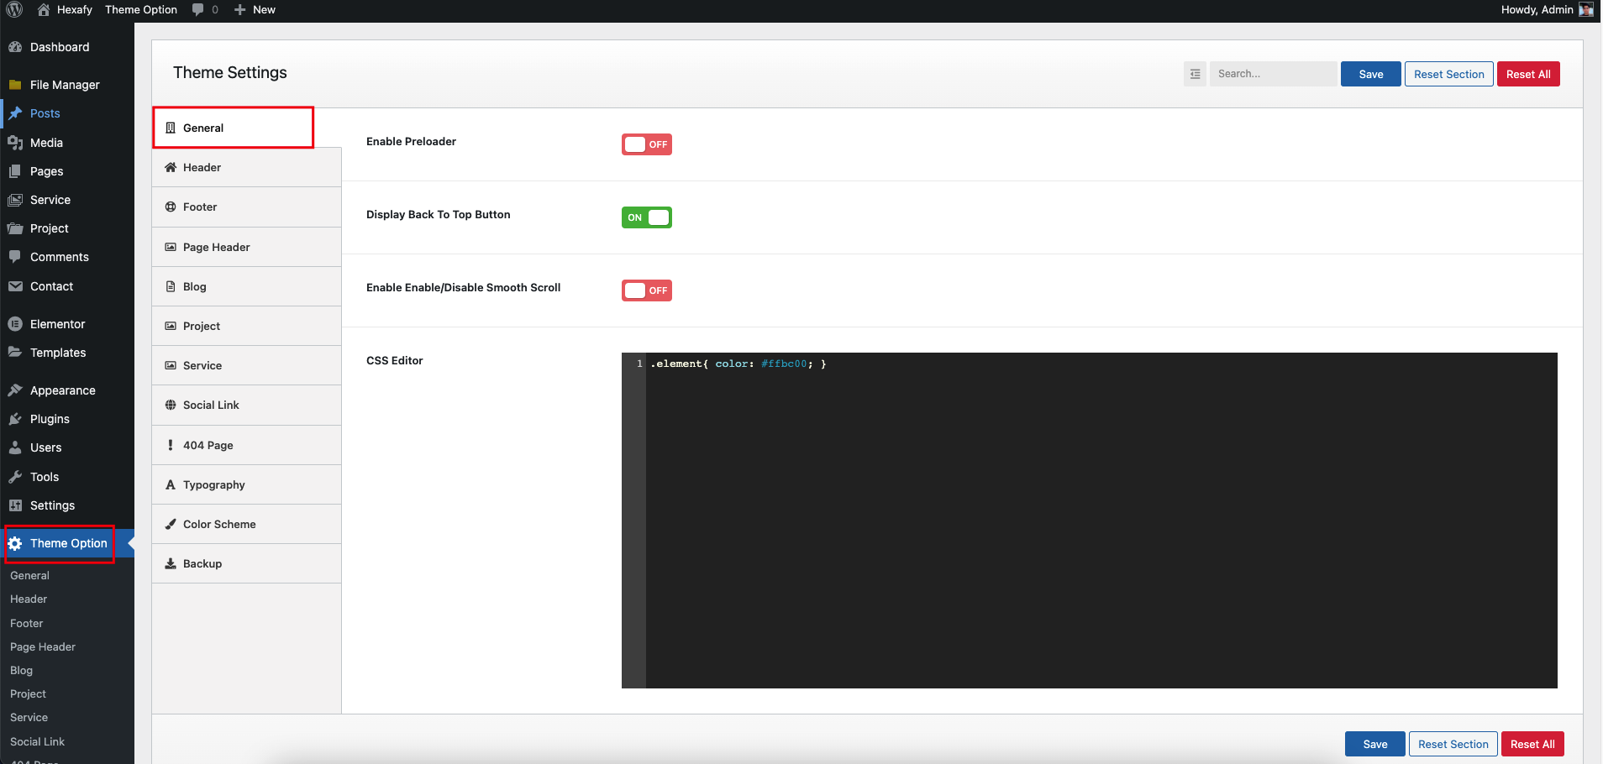Click the Media icon in sidebar
Image resolution: width=1603 pixels, height=764 pixels.
(15, 143)
